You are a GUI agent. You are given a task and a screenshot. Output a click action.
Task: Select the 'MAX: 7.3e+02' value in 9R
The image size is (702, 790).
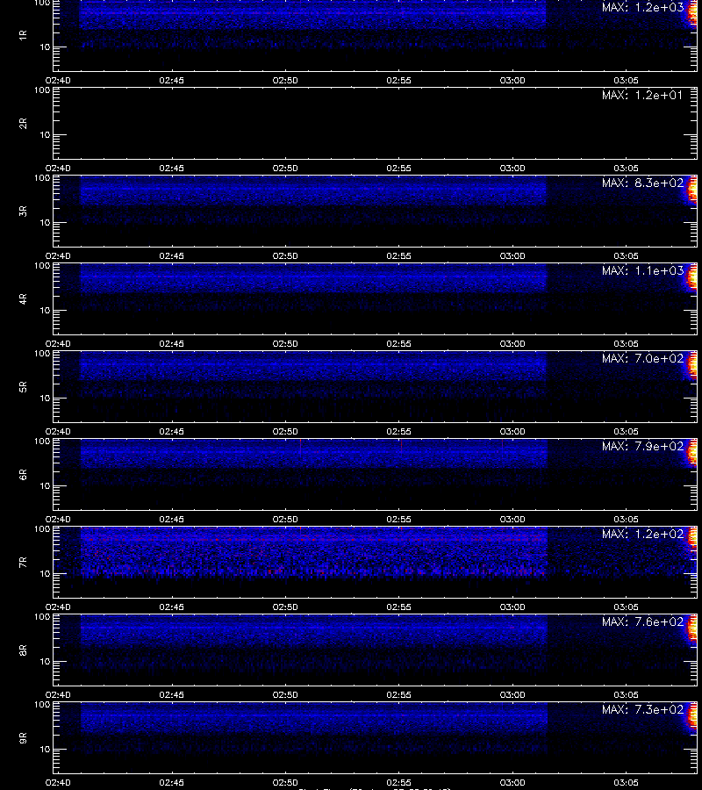pos(642,709)
